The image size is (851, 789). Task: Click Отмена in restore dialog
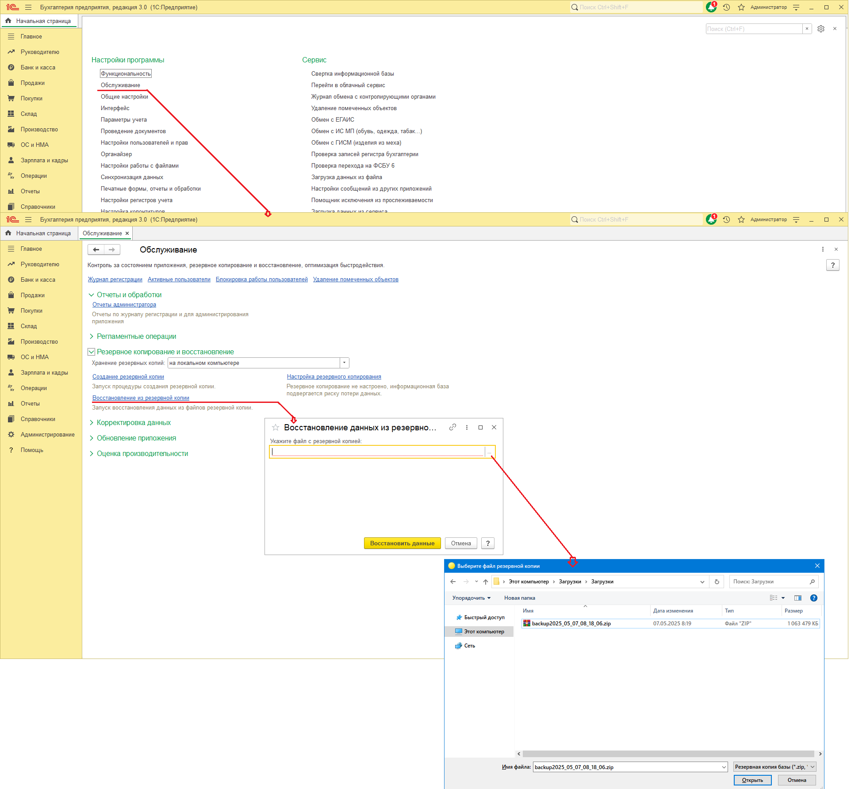click(x=461, y=543)
